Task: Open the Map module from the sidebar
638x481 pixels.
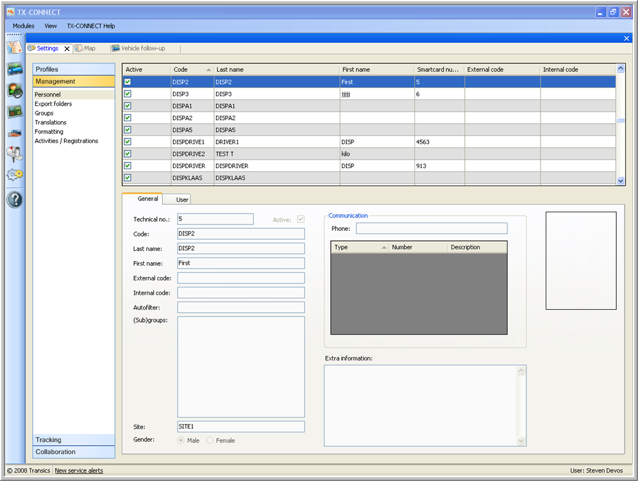Action: 14,47
